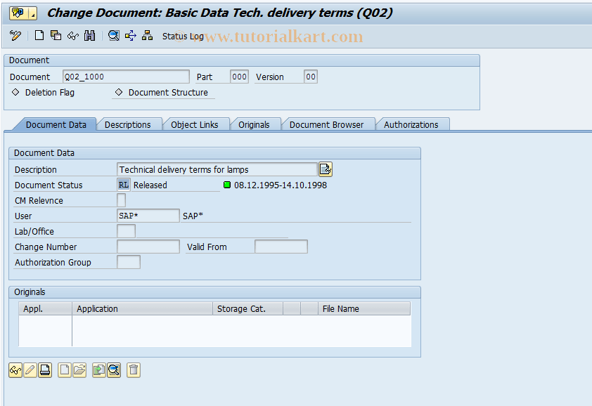This screenshot has width=592, height=406.
Task: Select the edit/display pencil icon in toolbar
Action: point(15,34)
